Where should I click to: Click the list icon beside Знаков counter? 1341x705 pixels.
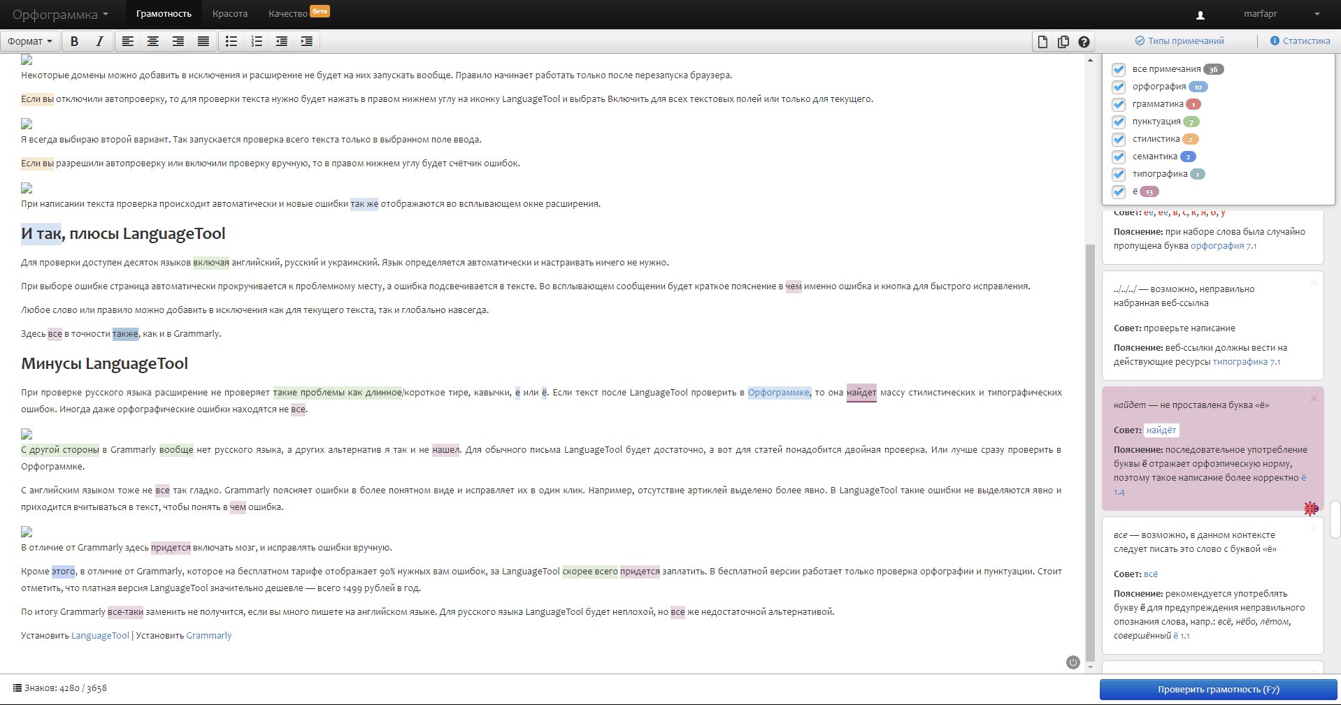click(x=17, y=688)
